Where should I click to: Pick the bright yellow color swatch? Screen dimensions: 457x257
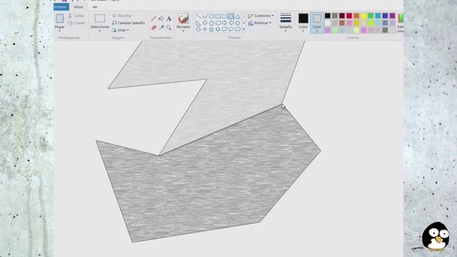[x=363, y=16]
